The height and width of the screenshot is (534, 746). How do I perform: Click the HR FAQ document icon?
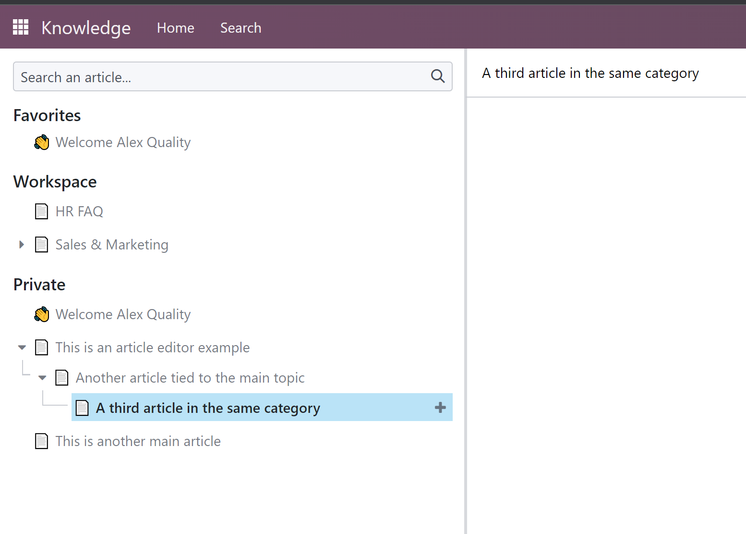(42, 211)
